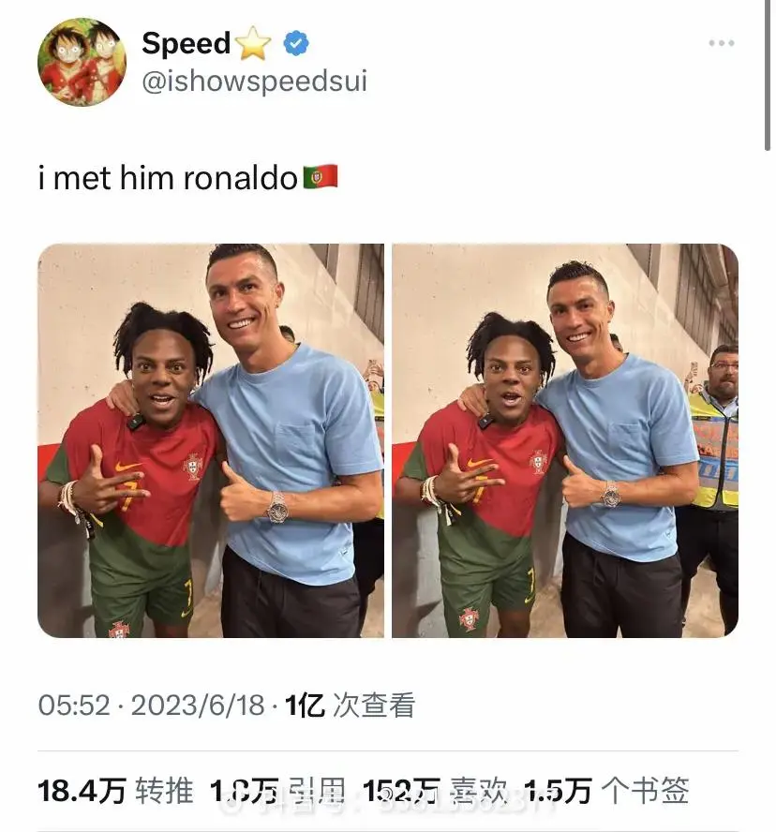Open the Speed profile avatar
The height and width of the screenshot is (832, 776).
82,63
